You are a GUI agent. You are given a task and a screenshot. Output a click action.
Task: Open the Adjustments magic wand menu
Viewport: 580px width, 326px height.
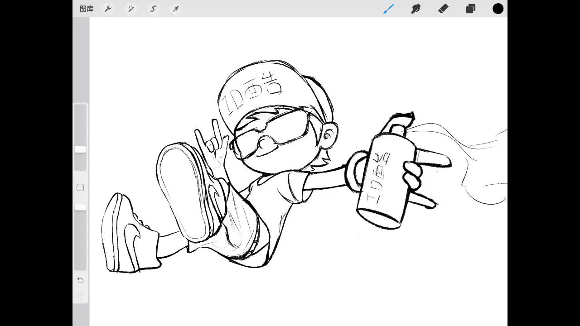(x=131, y=9)
